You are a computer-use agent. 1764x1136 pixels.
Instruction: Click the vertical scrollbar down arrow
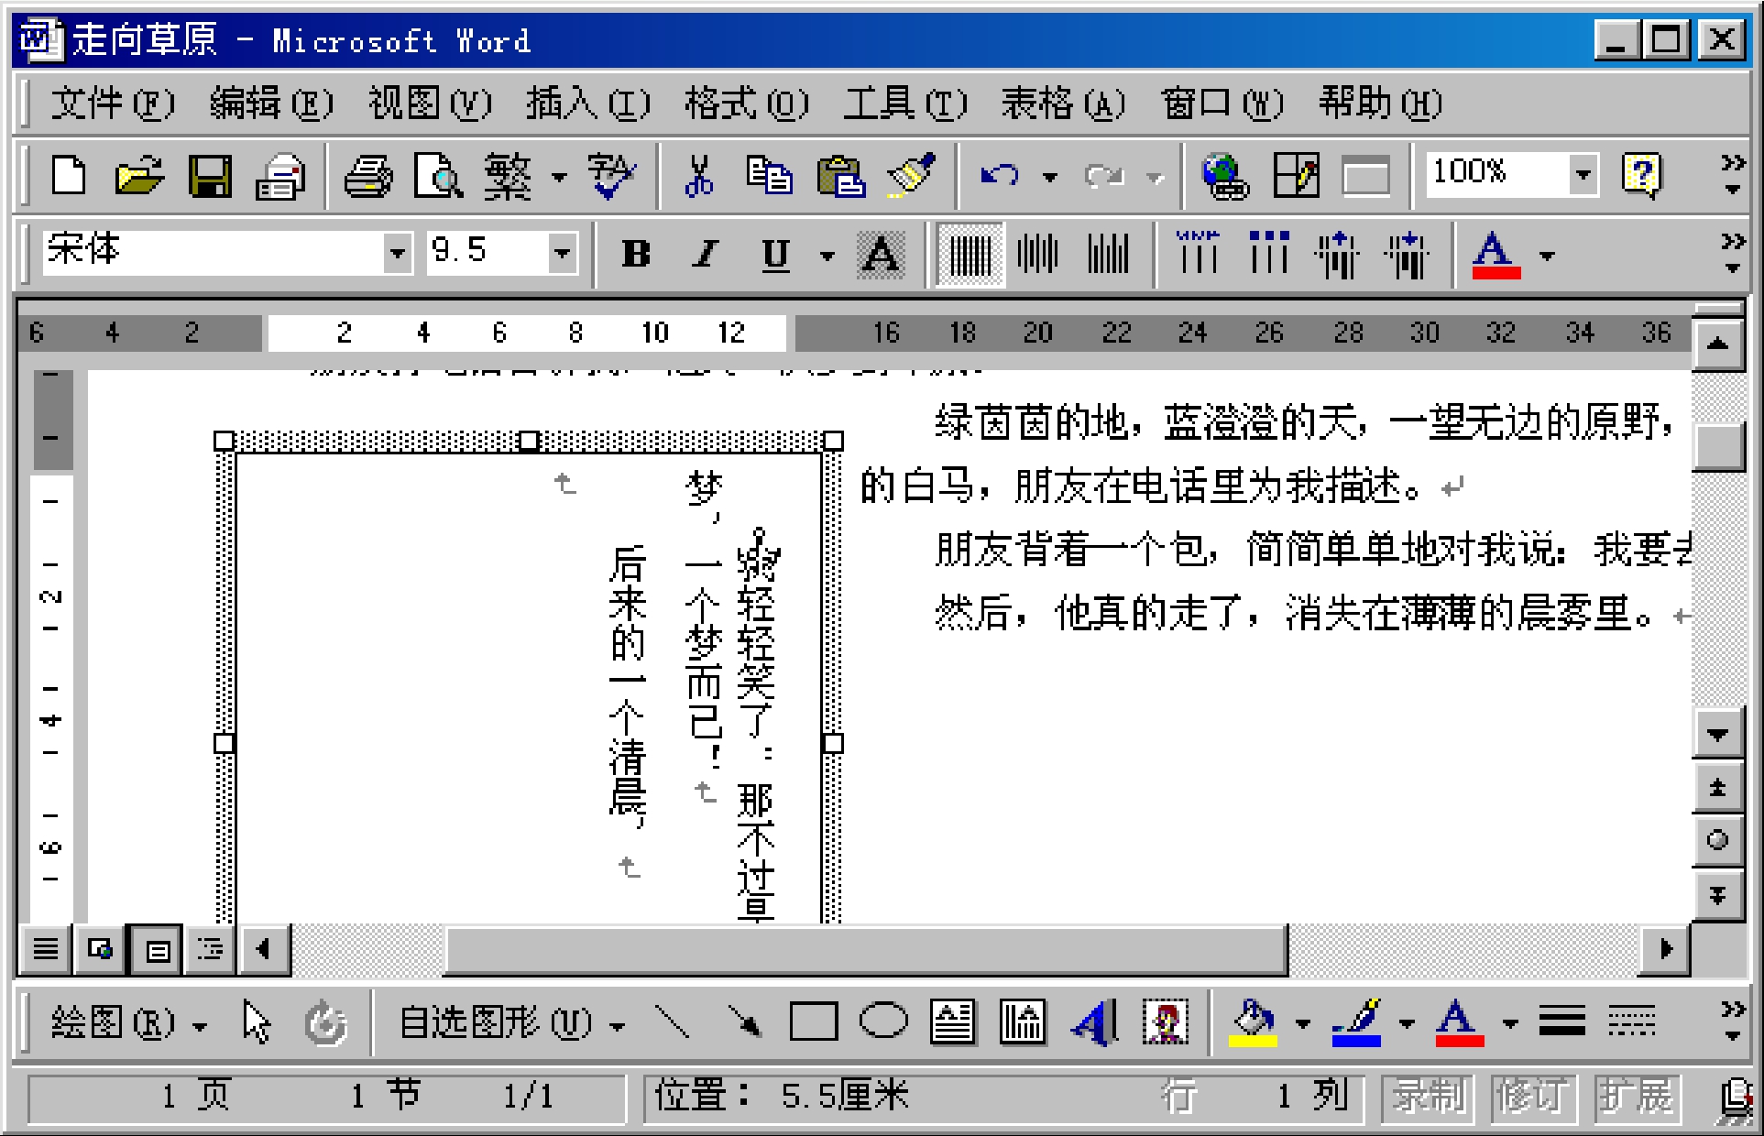click(1717, 734)
